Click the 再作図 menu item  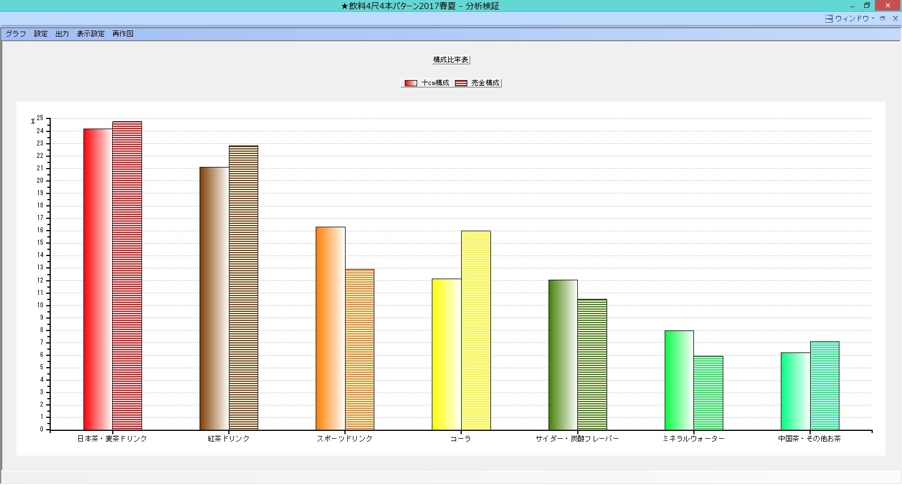click(123, 34)
